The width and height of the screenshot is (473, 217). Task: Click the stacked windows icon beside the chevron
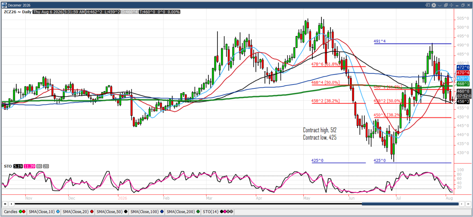pos(446,5)
